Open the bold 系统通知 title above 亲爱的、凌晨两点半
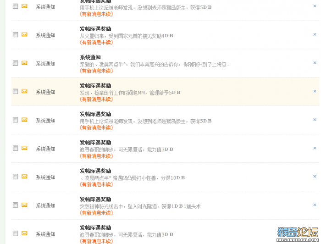 [90, 57]
